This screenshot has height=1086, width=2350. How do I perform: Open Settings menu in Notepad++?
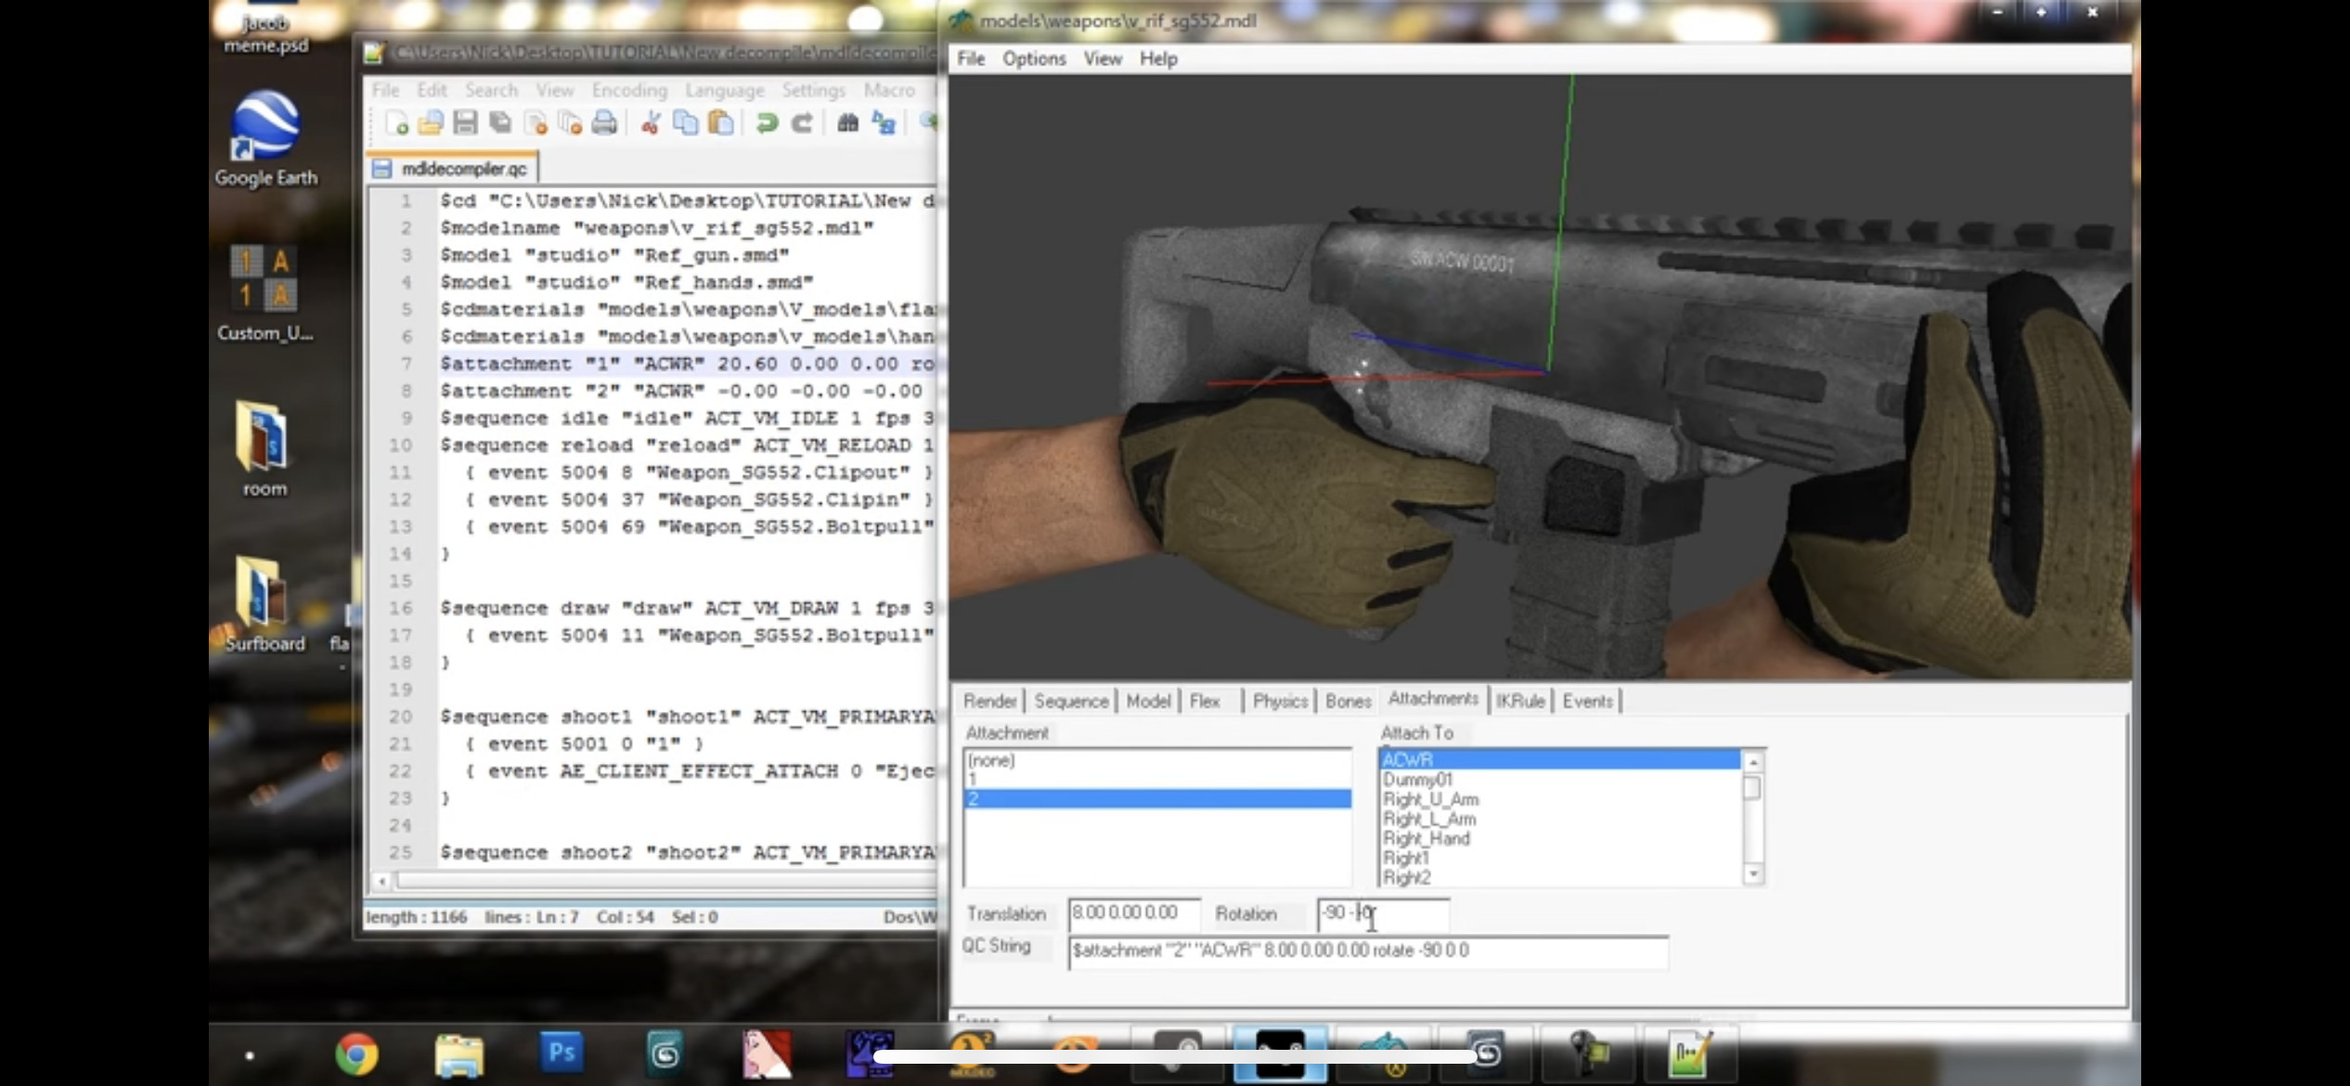click(x=814, y=90)
